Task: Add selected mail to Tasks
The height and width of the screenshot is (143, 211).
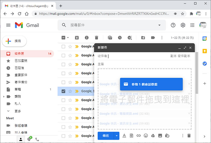Action: [x=130, y=38]
